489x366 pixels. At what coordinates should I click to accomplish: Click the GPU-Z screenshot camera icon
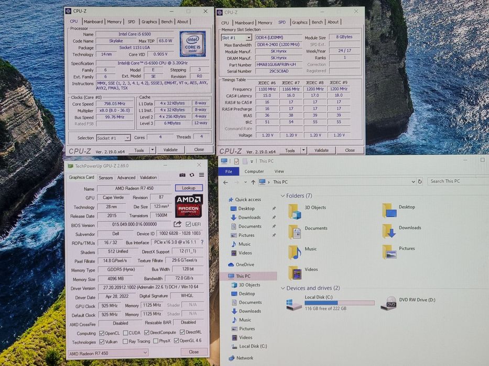pyautogui.click(x=182, y=175)
